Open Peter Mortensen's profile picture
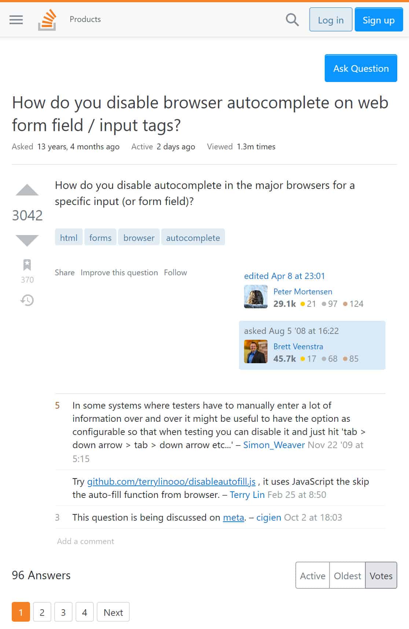The height and width of the screenshot is (629, 409). (255, 297)
